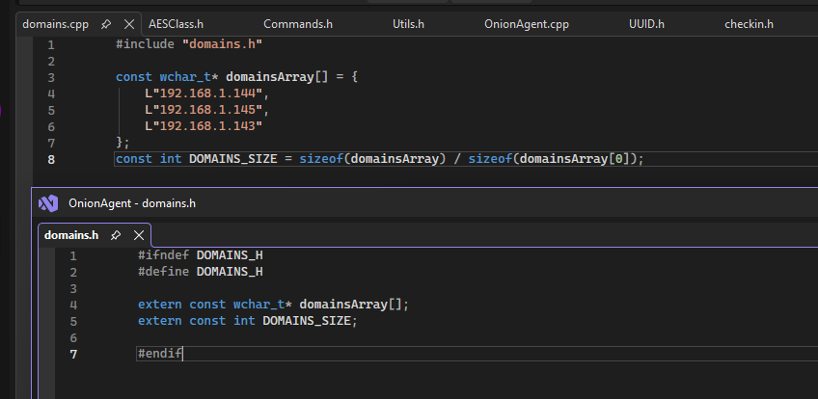Click #ifndef DOMAINS_H line
Screen dimensions: 818x399
201,255
